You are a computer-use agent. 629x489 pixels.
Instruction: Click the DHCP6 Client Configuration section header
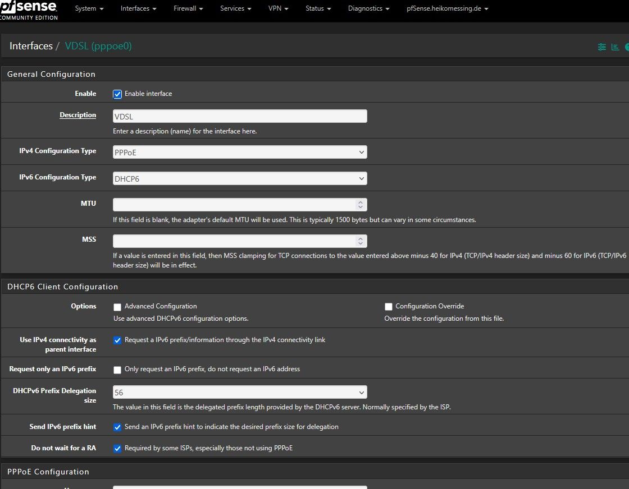pos(315,287)
